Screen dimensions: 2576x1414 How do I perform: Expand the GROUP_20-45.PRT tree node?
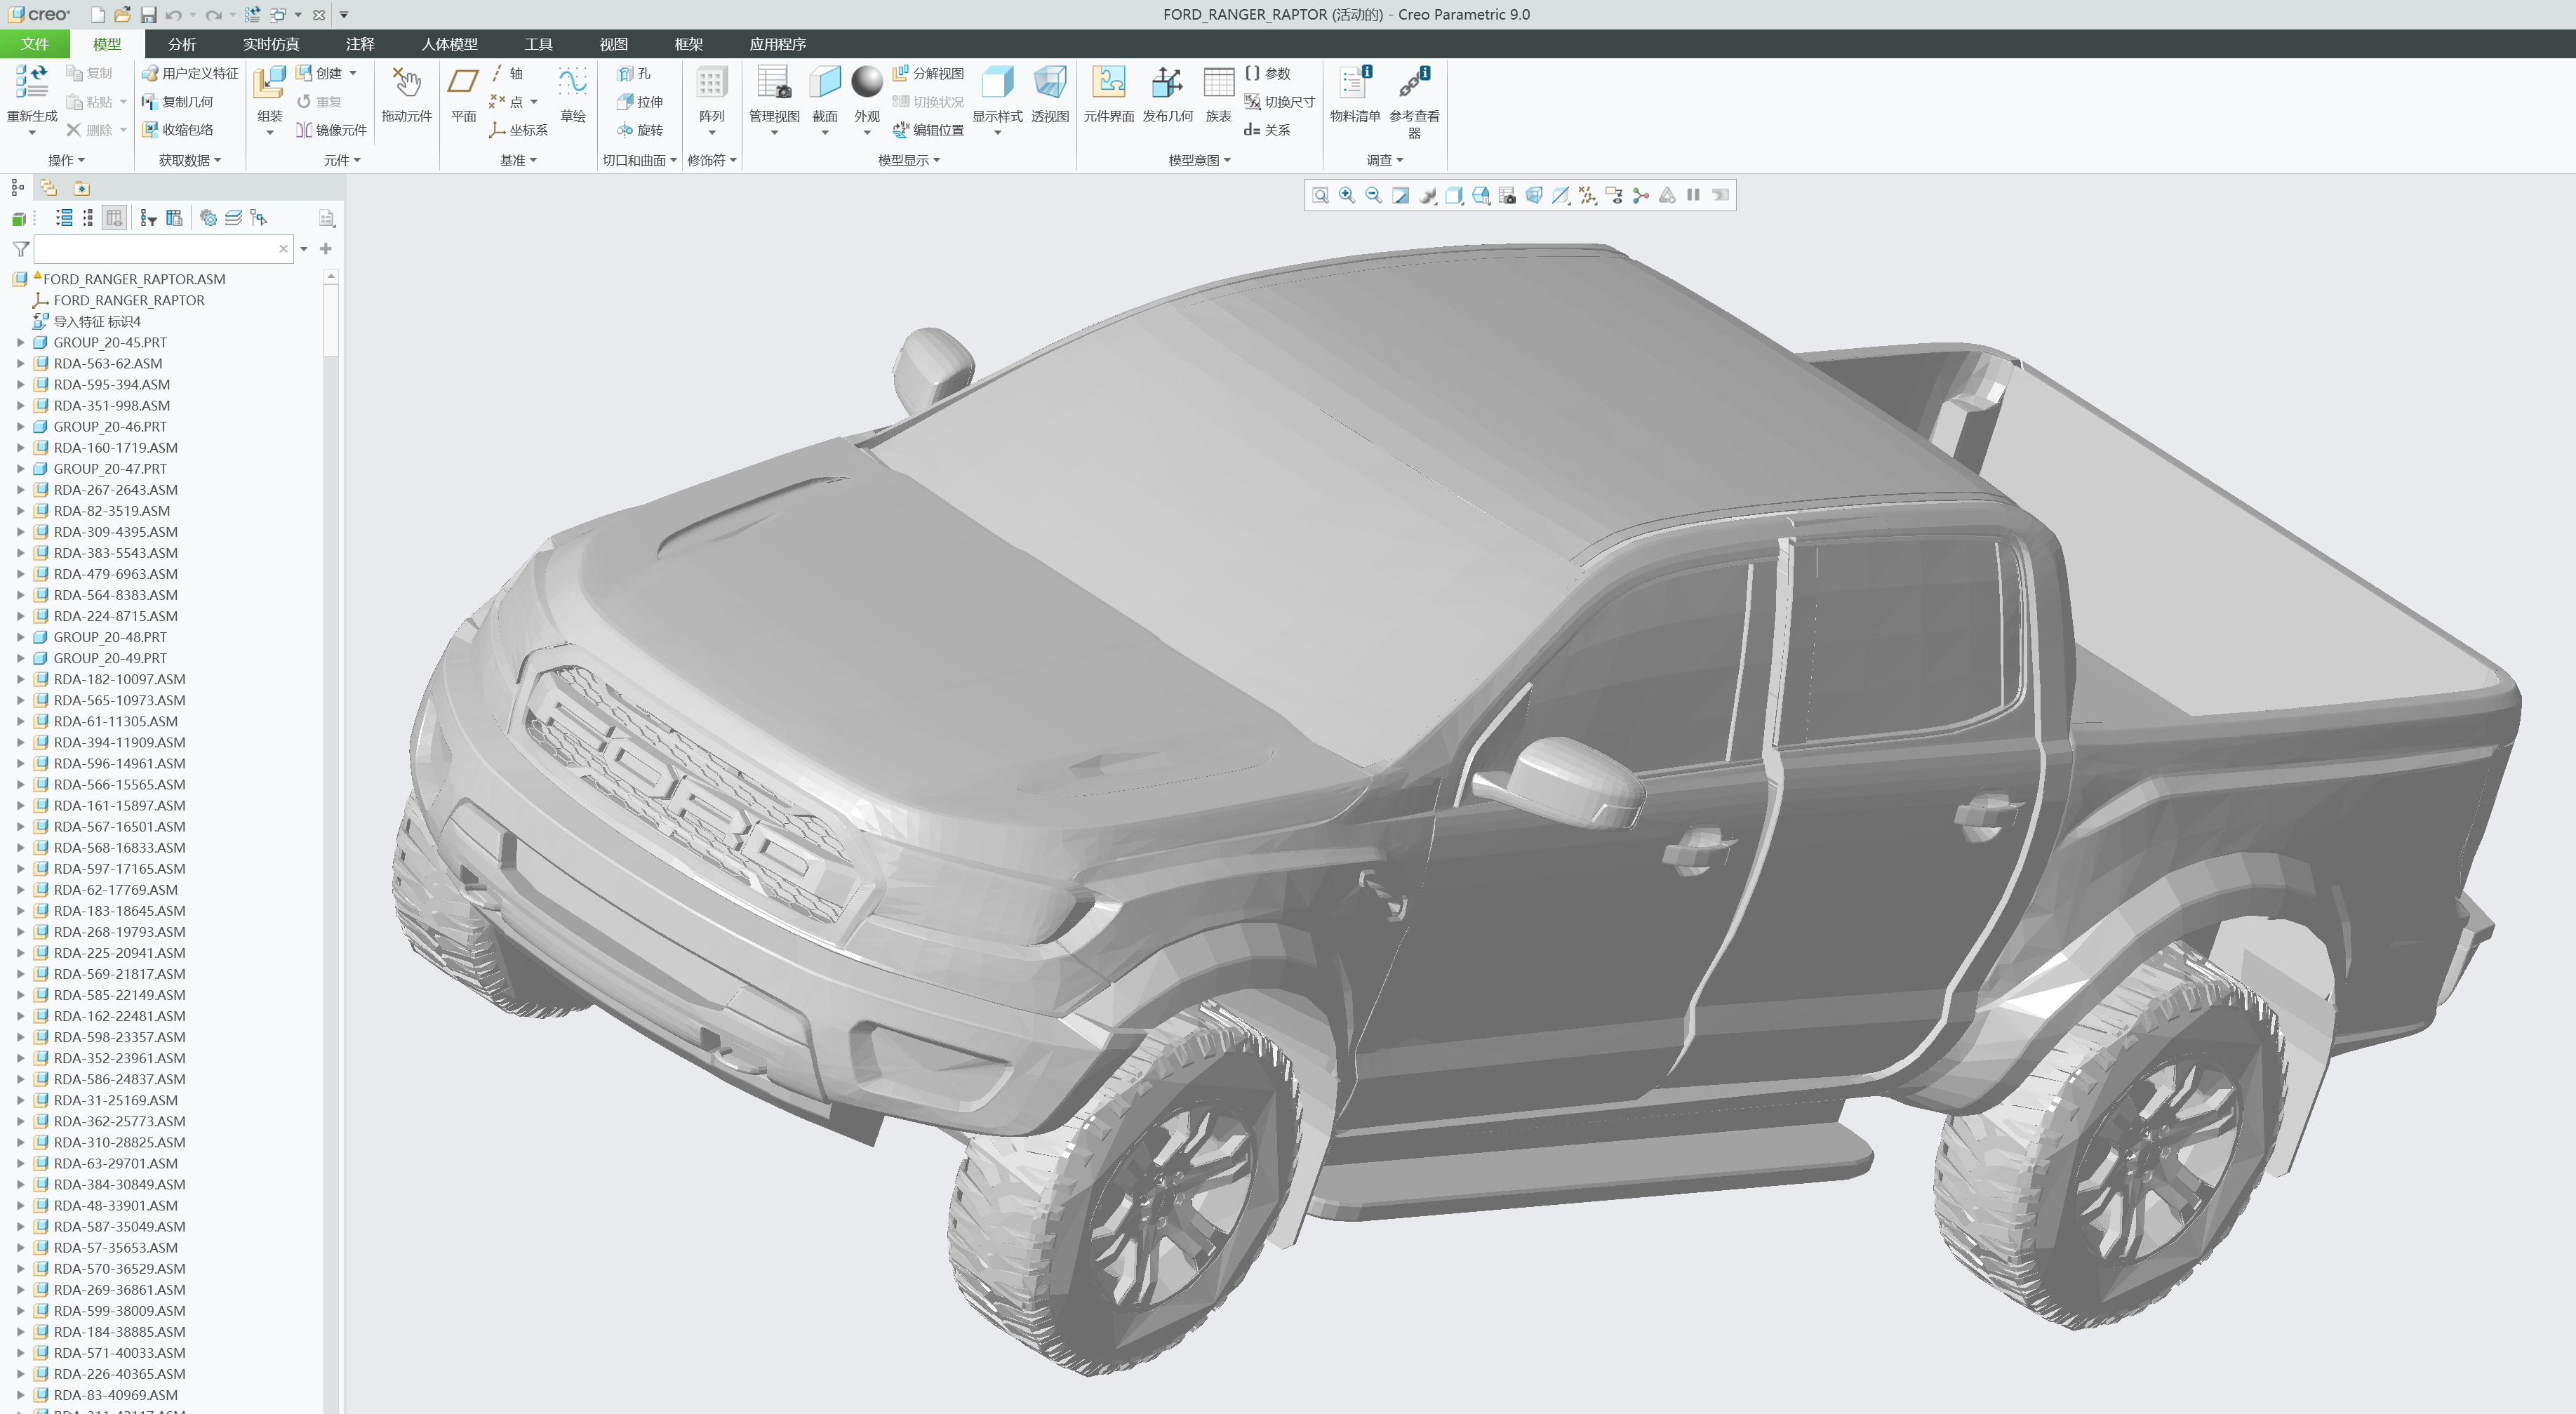click(x=20, y=342)
